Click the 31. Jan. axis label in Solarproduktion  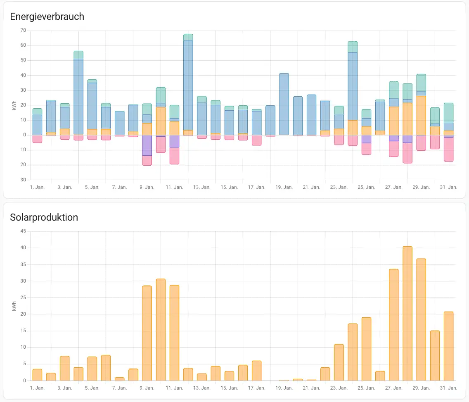[448, 388]
